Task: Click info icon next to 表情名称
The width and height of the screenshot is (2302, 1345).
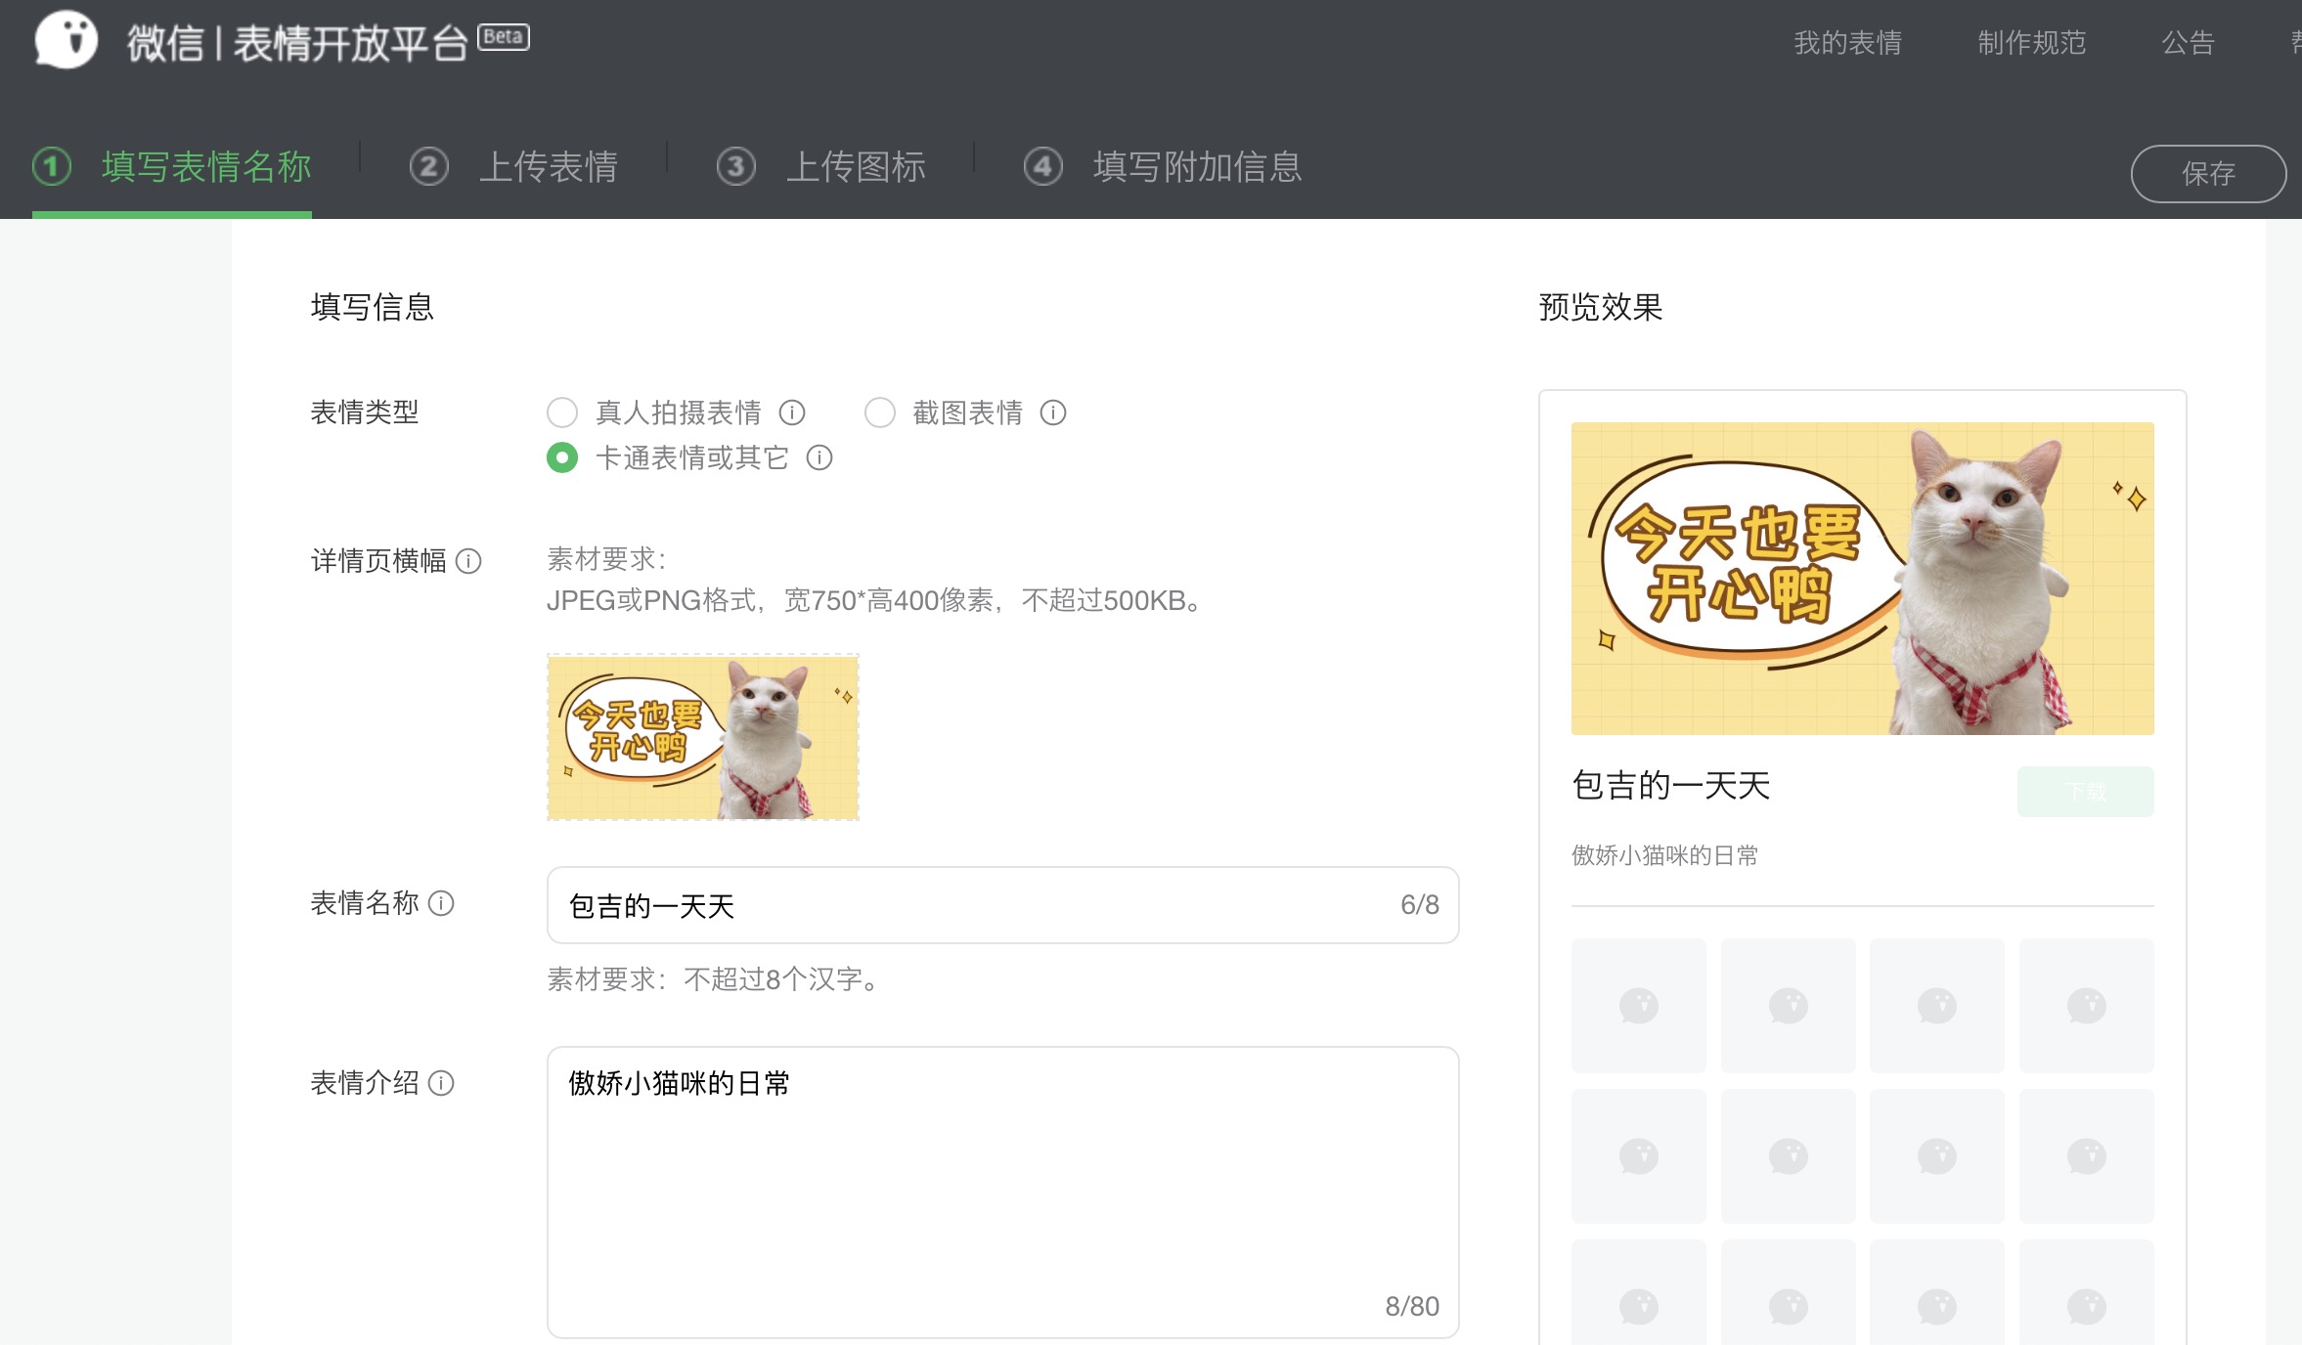Action: tap(442, 903)
